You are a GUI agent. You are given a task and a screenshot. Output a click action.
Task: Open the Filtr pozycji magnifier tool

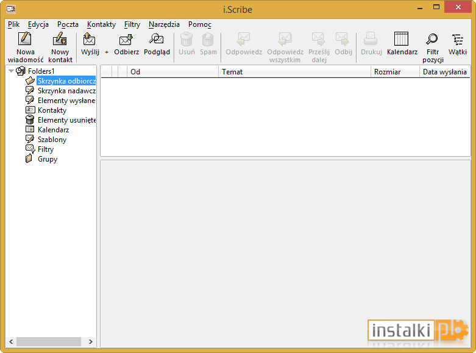tap(433, 47)
